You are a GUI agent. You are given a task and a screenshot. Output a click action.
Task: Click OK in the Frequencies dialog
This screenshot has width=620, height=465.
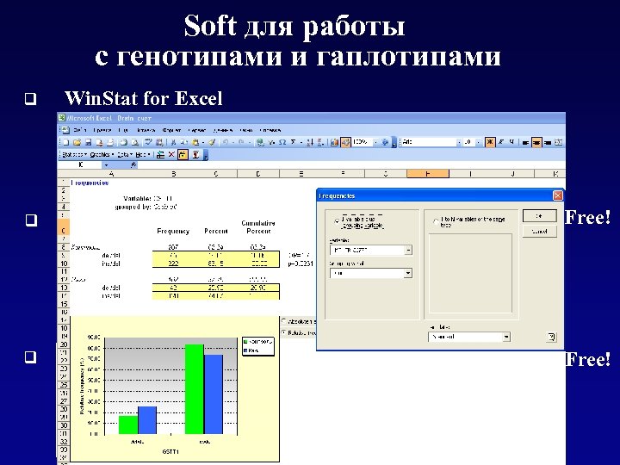(539, 216)
